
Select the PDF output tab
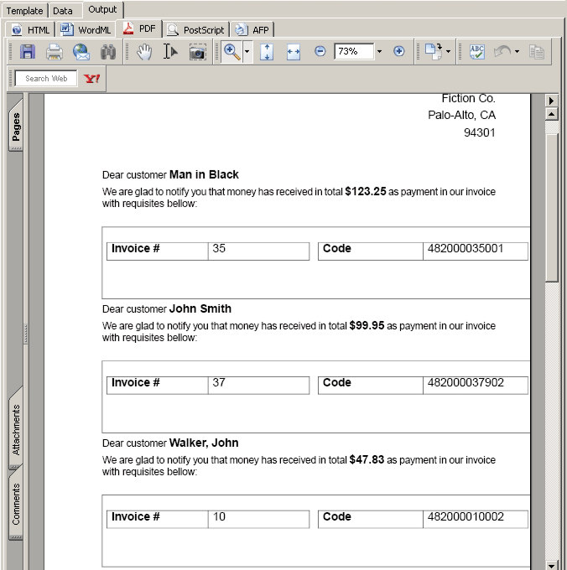tap(138, 28)
